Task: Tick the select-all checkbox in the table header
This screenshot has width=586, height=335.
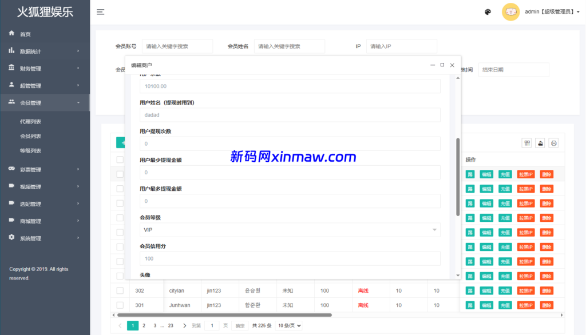Action: (x=120, y=159)
